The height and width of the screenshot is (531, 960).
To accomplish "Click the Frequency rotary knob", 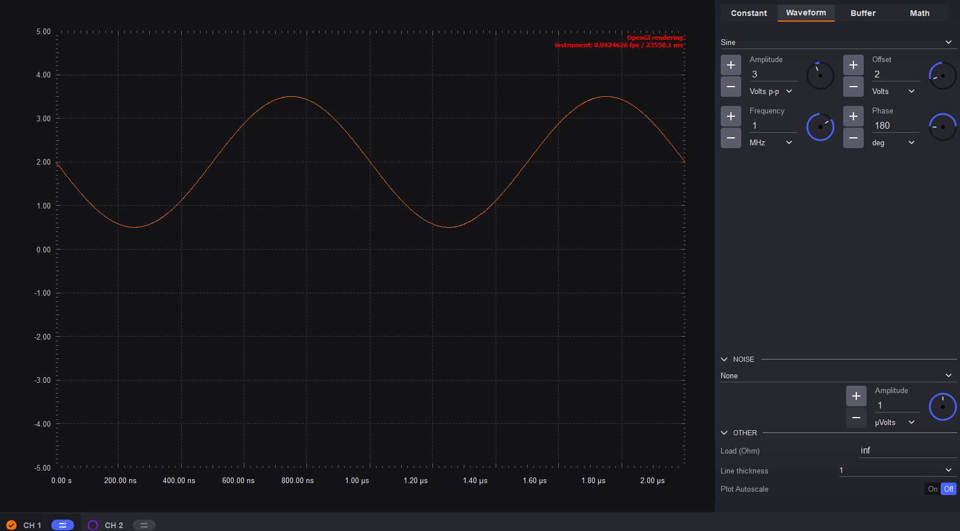I will (x=820, y=127).
